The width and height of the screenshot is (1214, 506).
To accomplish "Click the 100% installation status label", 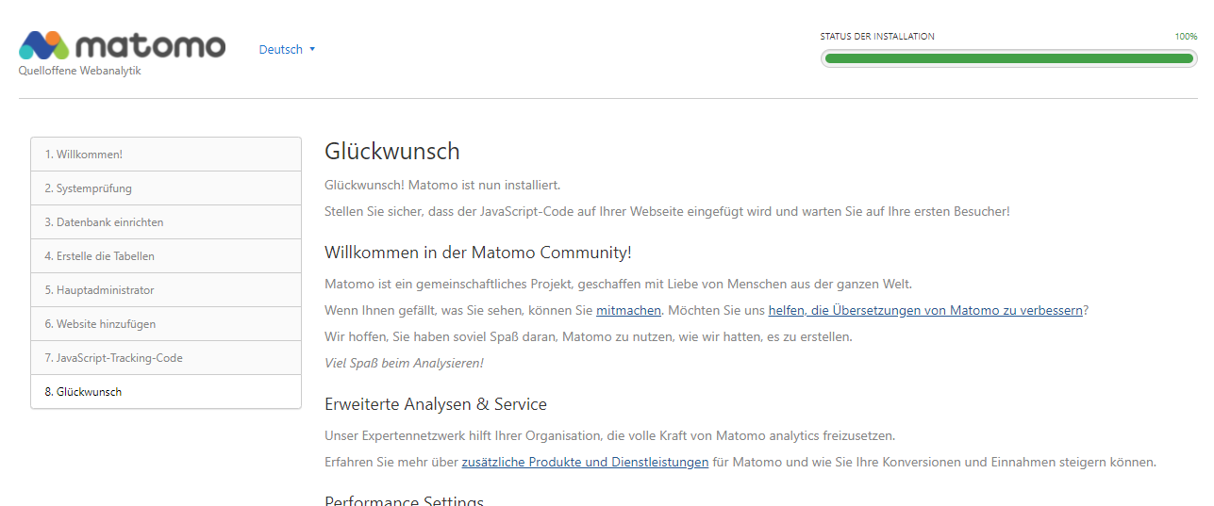I will [1186, 37].
